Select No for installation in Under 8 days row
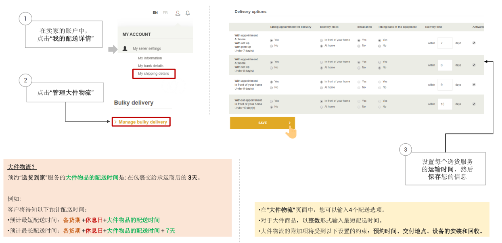The image size is (502, 243). (359, 68)
